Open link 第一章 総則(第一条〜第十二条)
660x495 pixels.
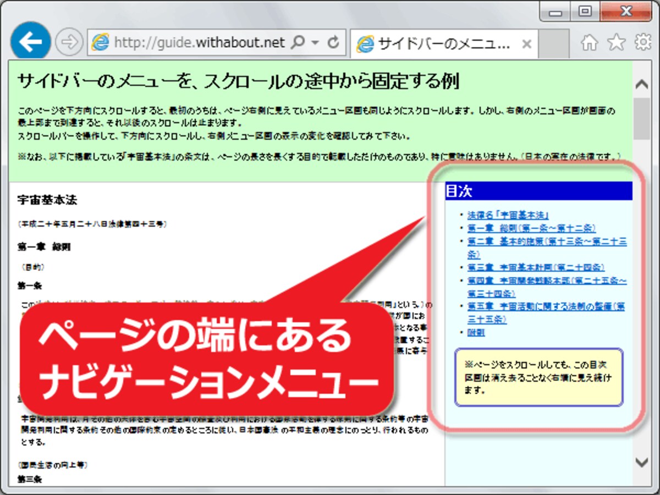(x=531, y=228)
